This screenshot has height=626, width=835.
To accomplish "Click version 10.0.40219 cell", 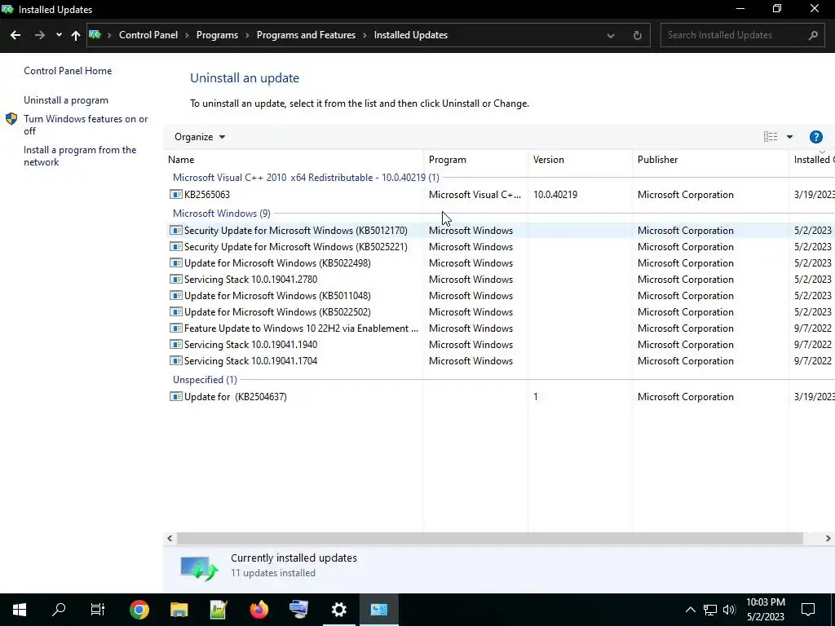I will [x=555, y=195].
